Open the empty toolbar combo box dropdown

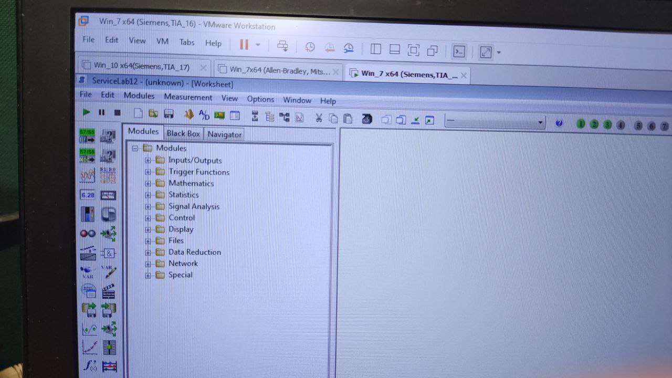click(x=540, y=123)
